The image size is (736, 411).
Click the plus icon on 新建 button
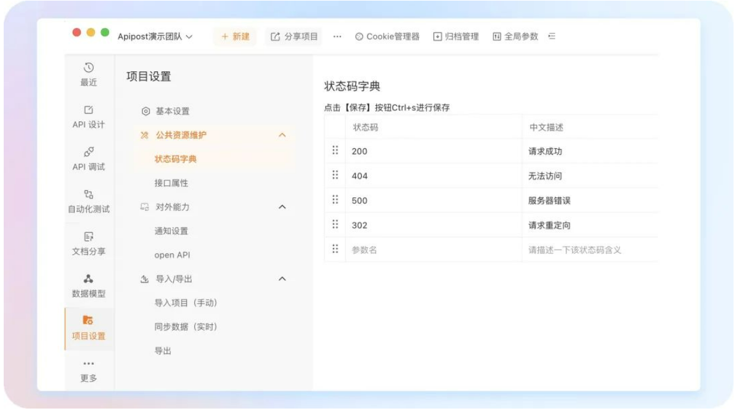click(x=225, y=36)
